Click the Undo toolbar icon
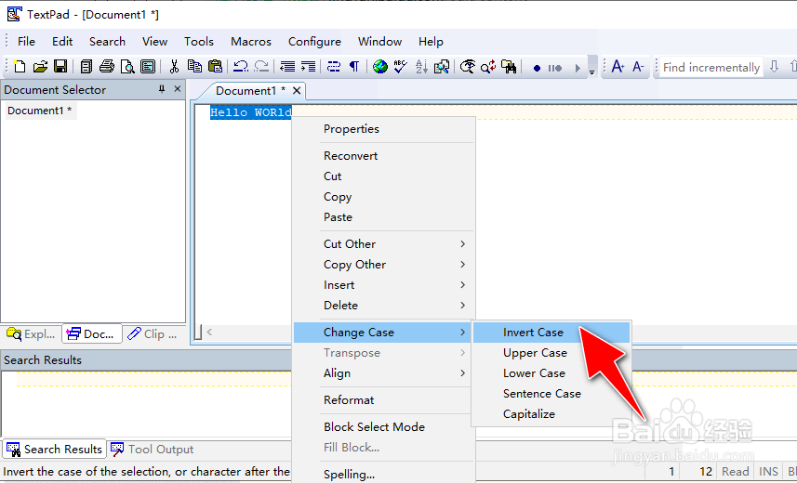Viewport: 797px width, 483px height. [241, 67]
